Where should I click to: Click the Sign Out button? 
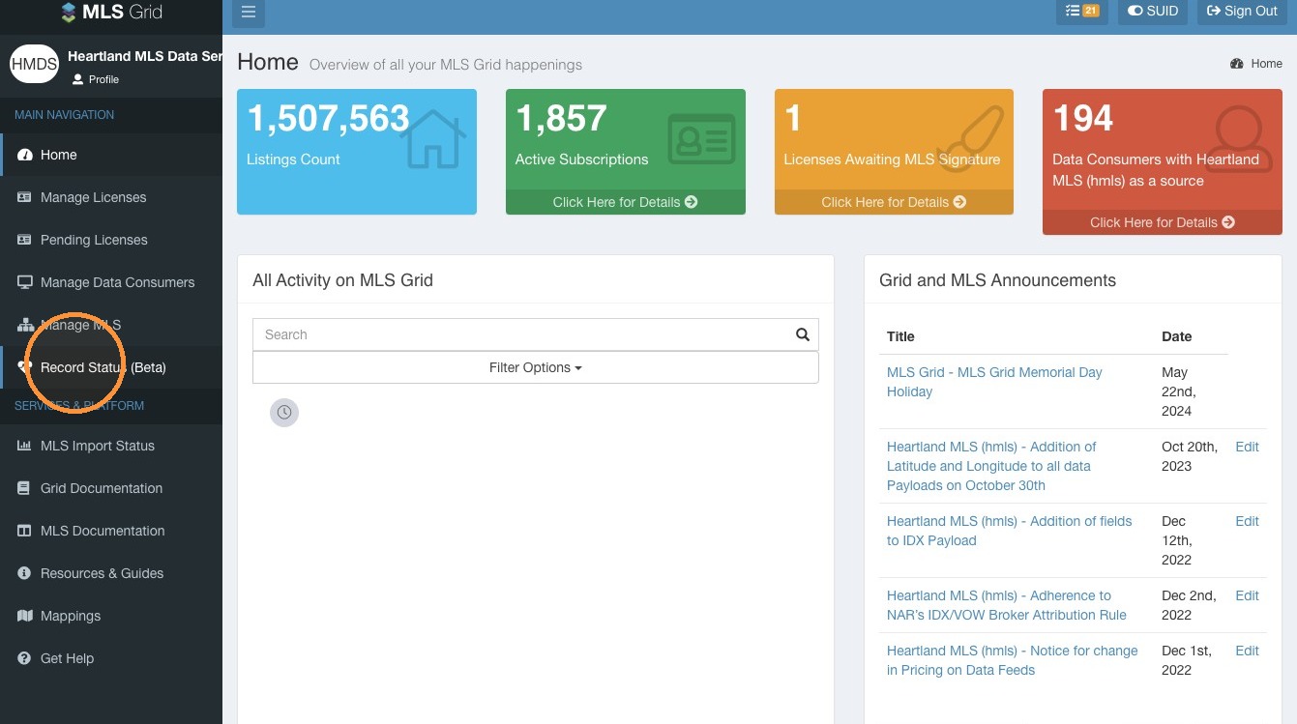(x=1242, y=12)
